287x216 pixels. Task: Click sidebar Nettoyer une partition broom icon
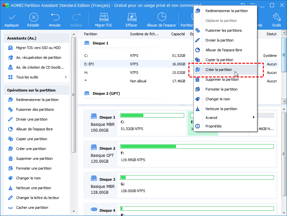(x=10, y=188)
